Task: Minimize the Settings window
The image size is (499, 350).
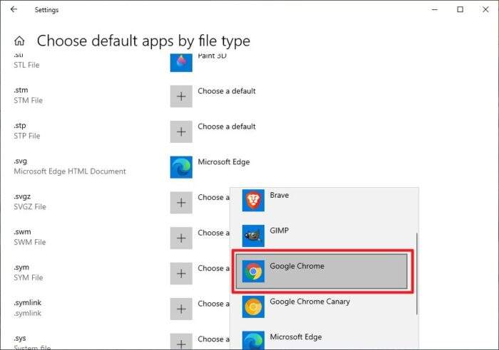Action: tap(435, 9)
